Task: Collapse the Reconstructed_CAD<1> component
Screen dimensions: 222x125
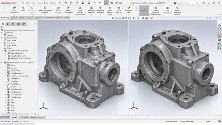Action: pyautogui.click(x=2, y=62)
